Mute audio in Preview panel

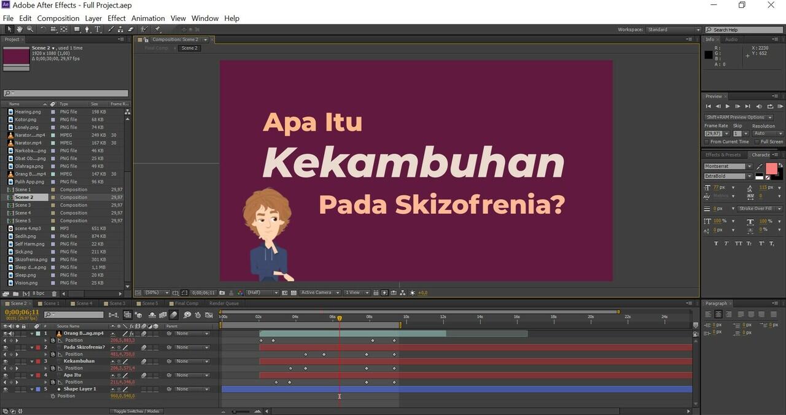click(759, 106)
